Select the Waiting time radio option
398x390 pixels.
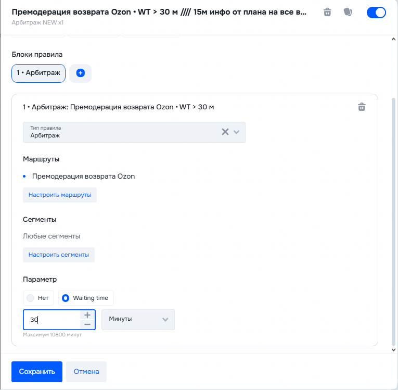point(86,298)
